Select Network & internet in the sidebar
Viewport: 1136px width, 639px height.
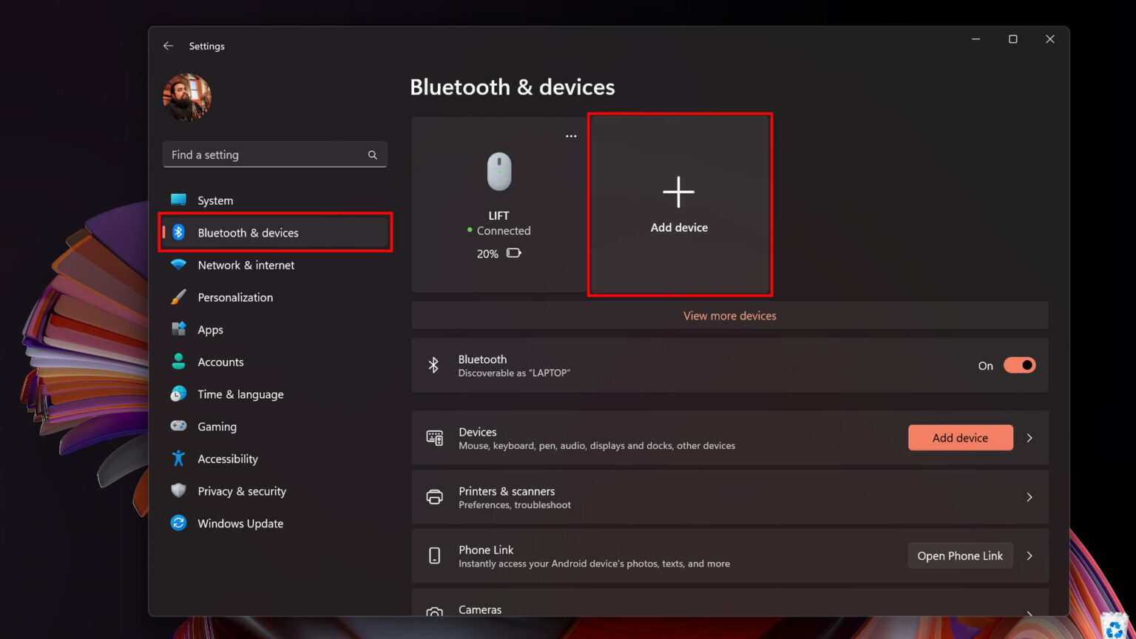[x=246, y=265]
